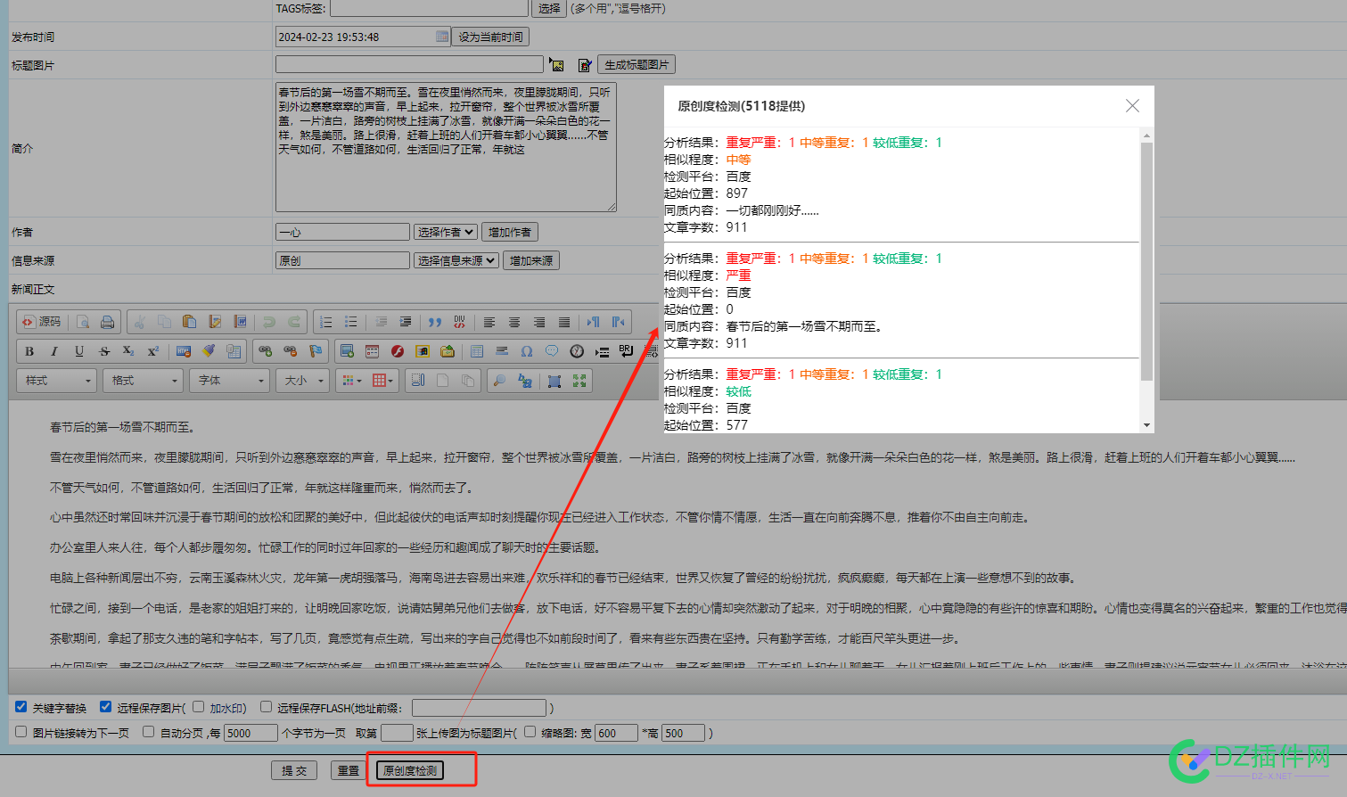Apply superscript formatting
Viewport: 1347px width, 797px height.
[153, 351]
